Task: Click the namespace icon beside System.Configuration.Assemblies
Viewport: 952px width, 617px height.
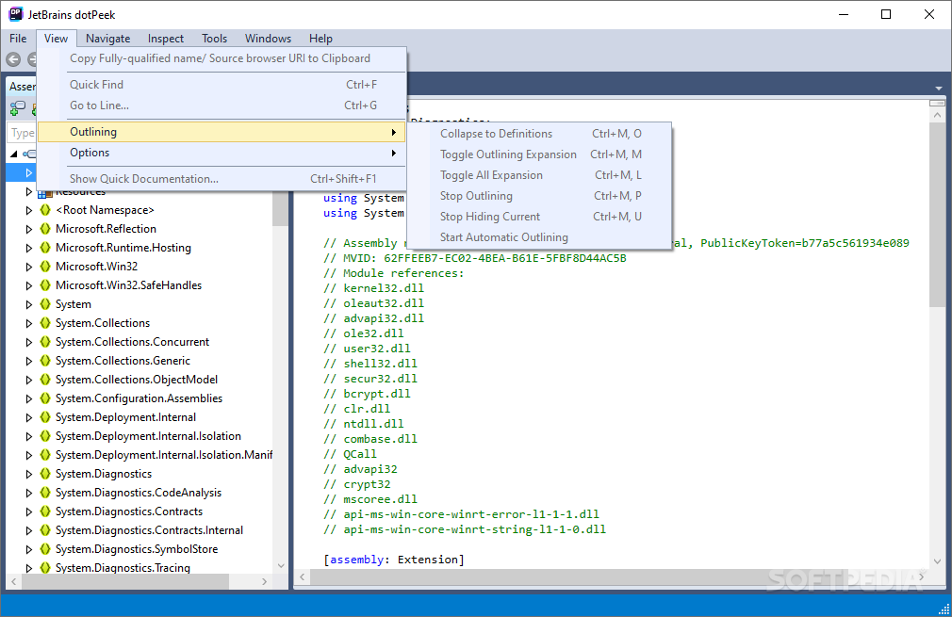Action: [x=45, y=398]
